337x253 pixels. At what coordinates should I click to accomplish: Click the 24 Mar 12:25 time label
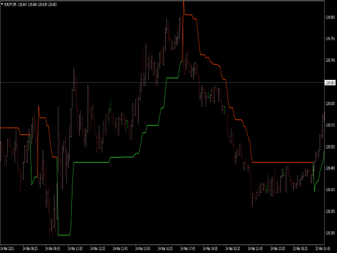98,249
